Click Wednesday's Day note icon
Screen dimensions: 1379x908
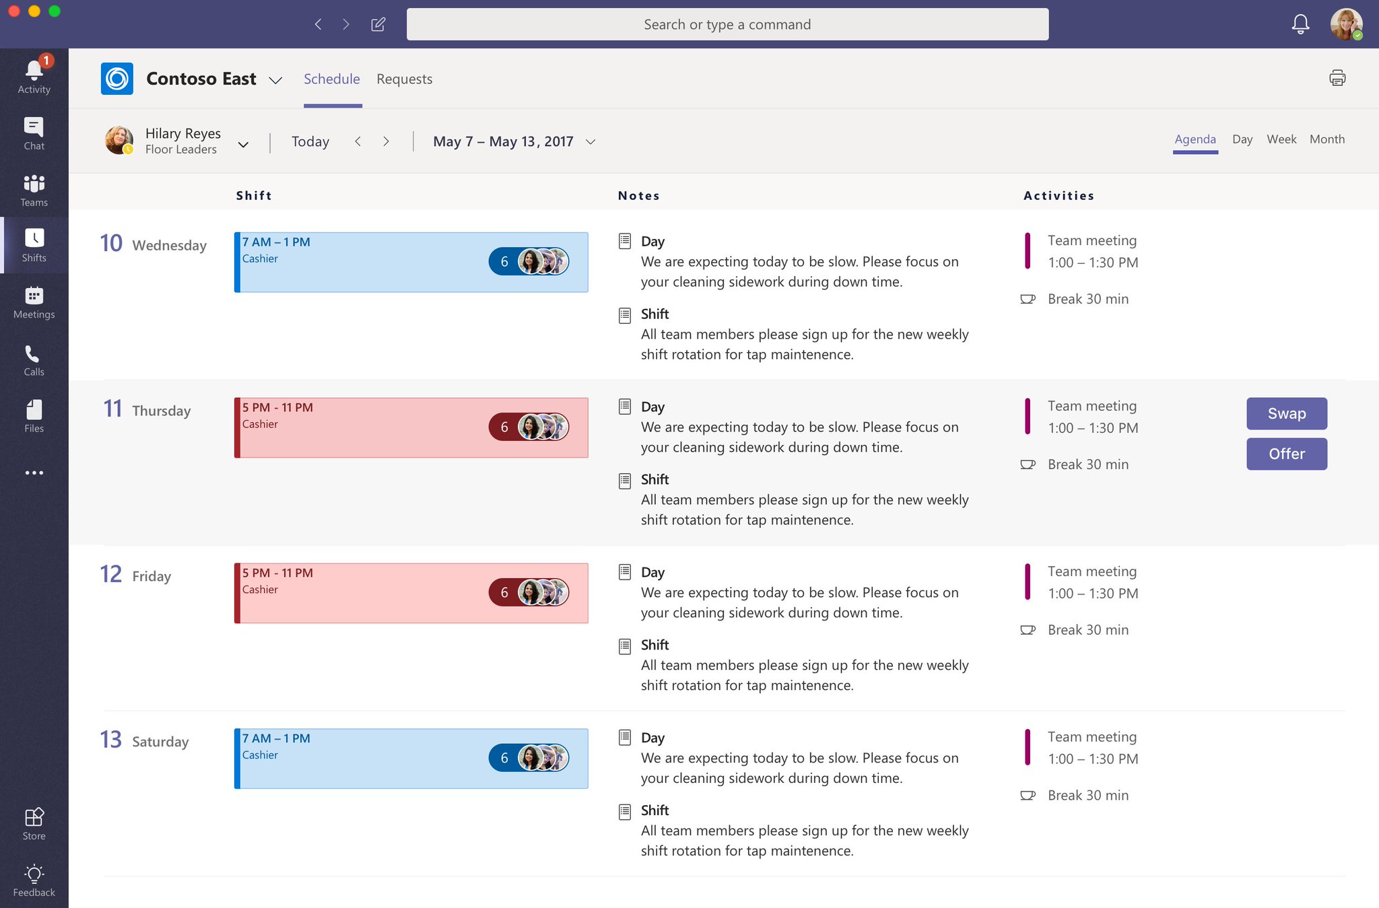[625, 241]
